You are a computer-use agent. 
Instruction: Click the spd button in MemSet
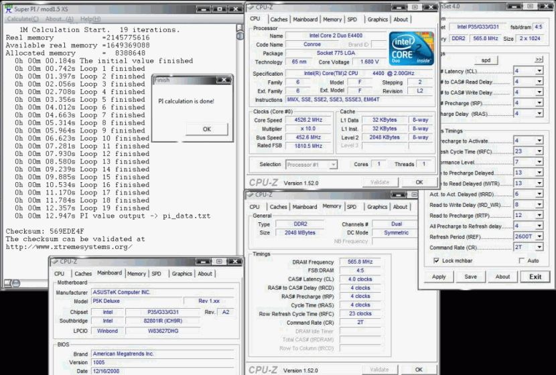(x=486, y=60)
